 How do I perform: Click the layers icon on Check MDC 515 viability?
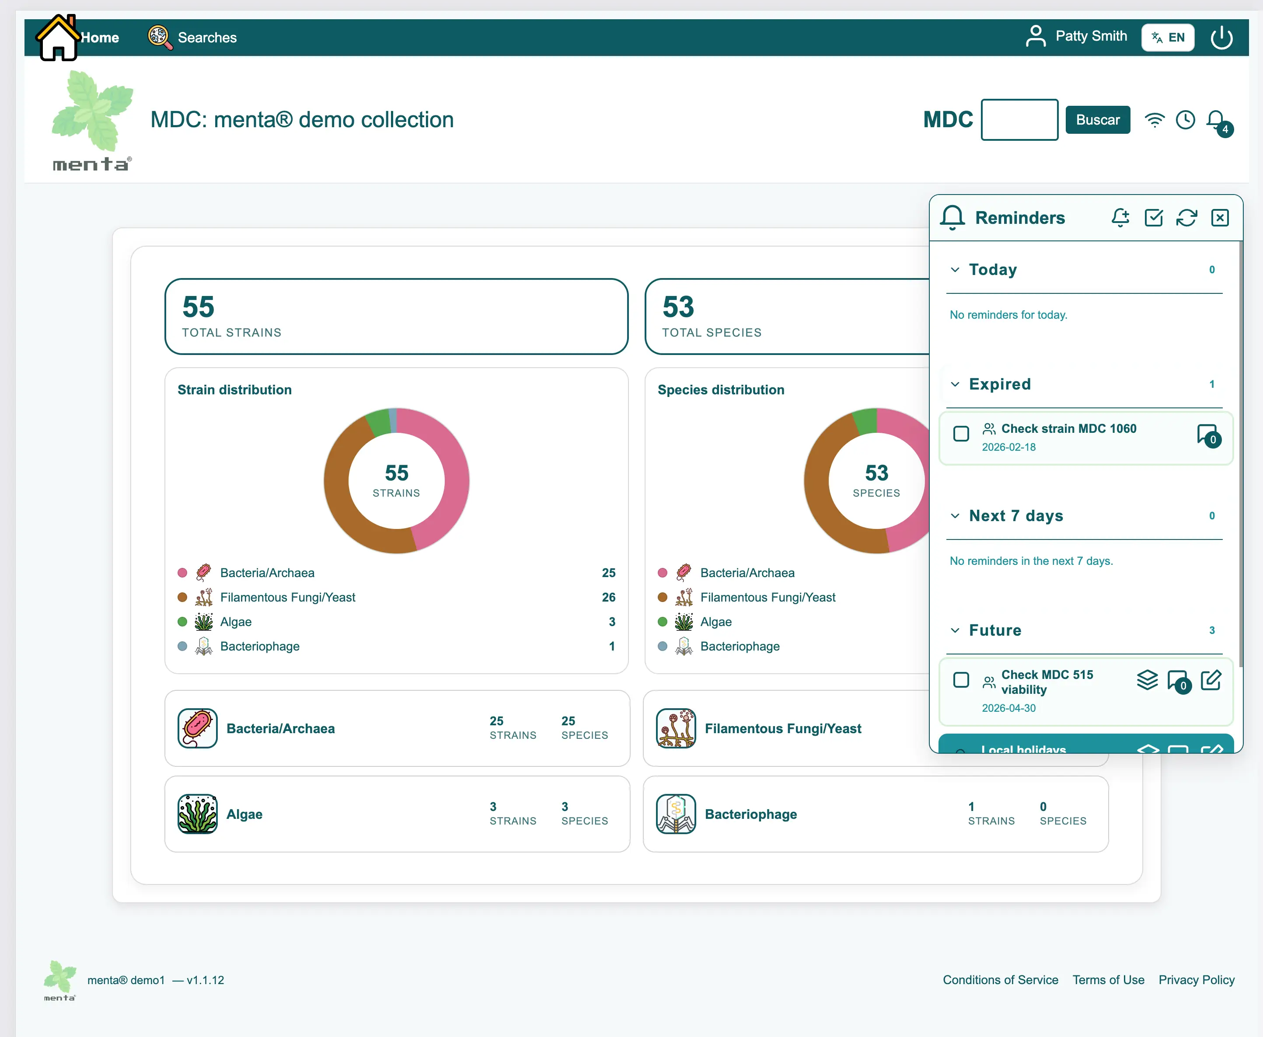pyautogui.click(x=1147, y=680)
